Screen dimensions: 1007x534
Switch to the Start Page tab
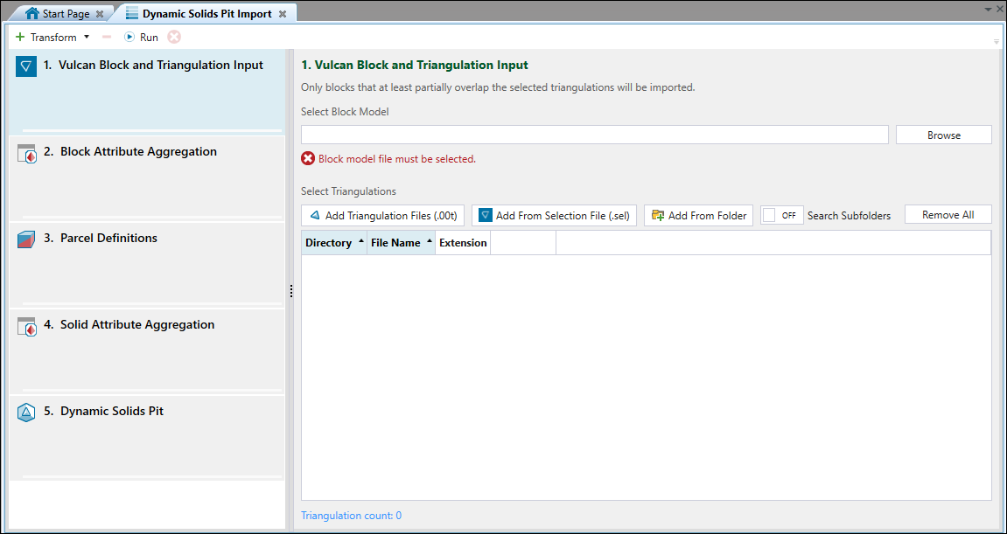tap(66, 13)
